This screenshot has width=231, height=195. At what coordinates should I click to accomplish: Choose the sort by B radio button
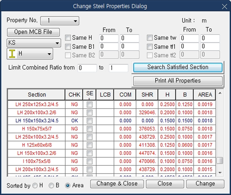coord(51,186)
